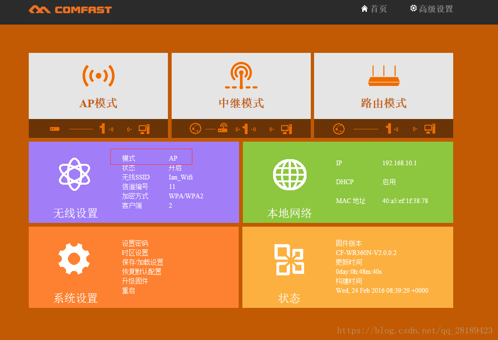The width and height of the screenshot is (498, 340).
Task: Click the modem icon in AP模式 diagram
Action: point(55,129)
